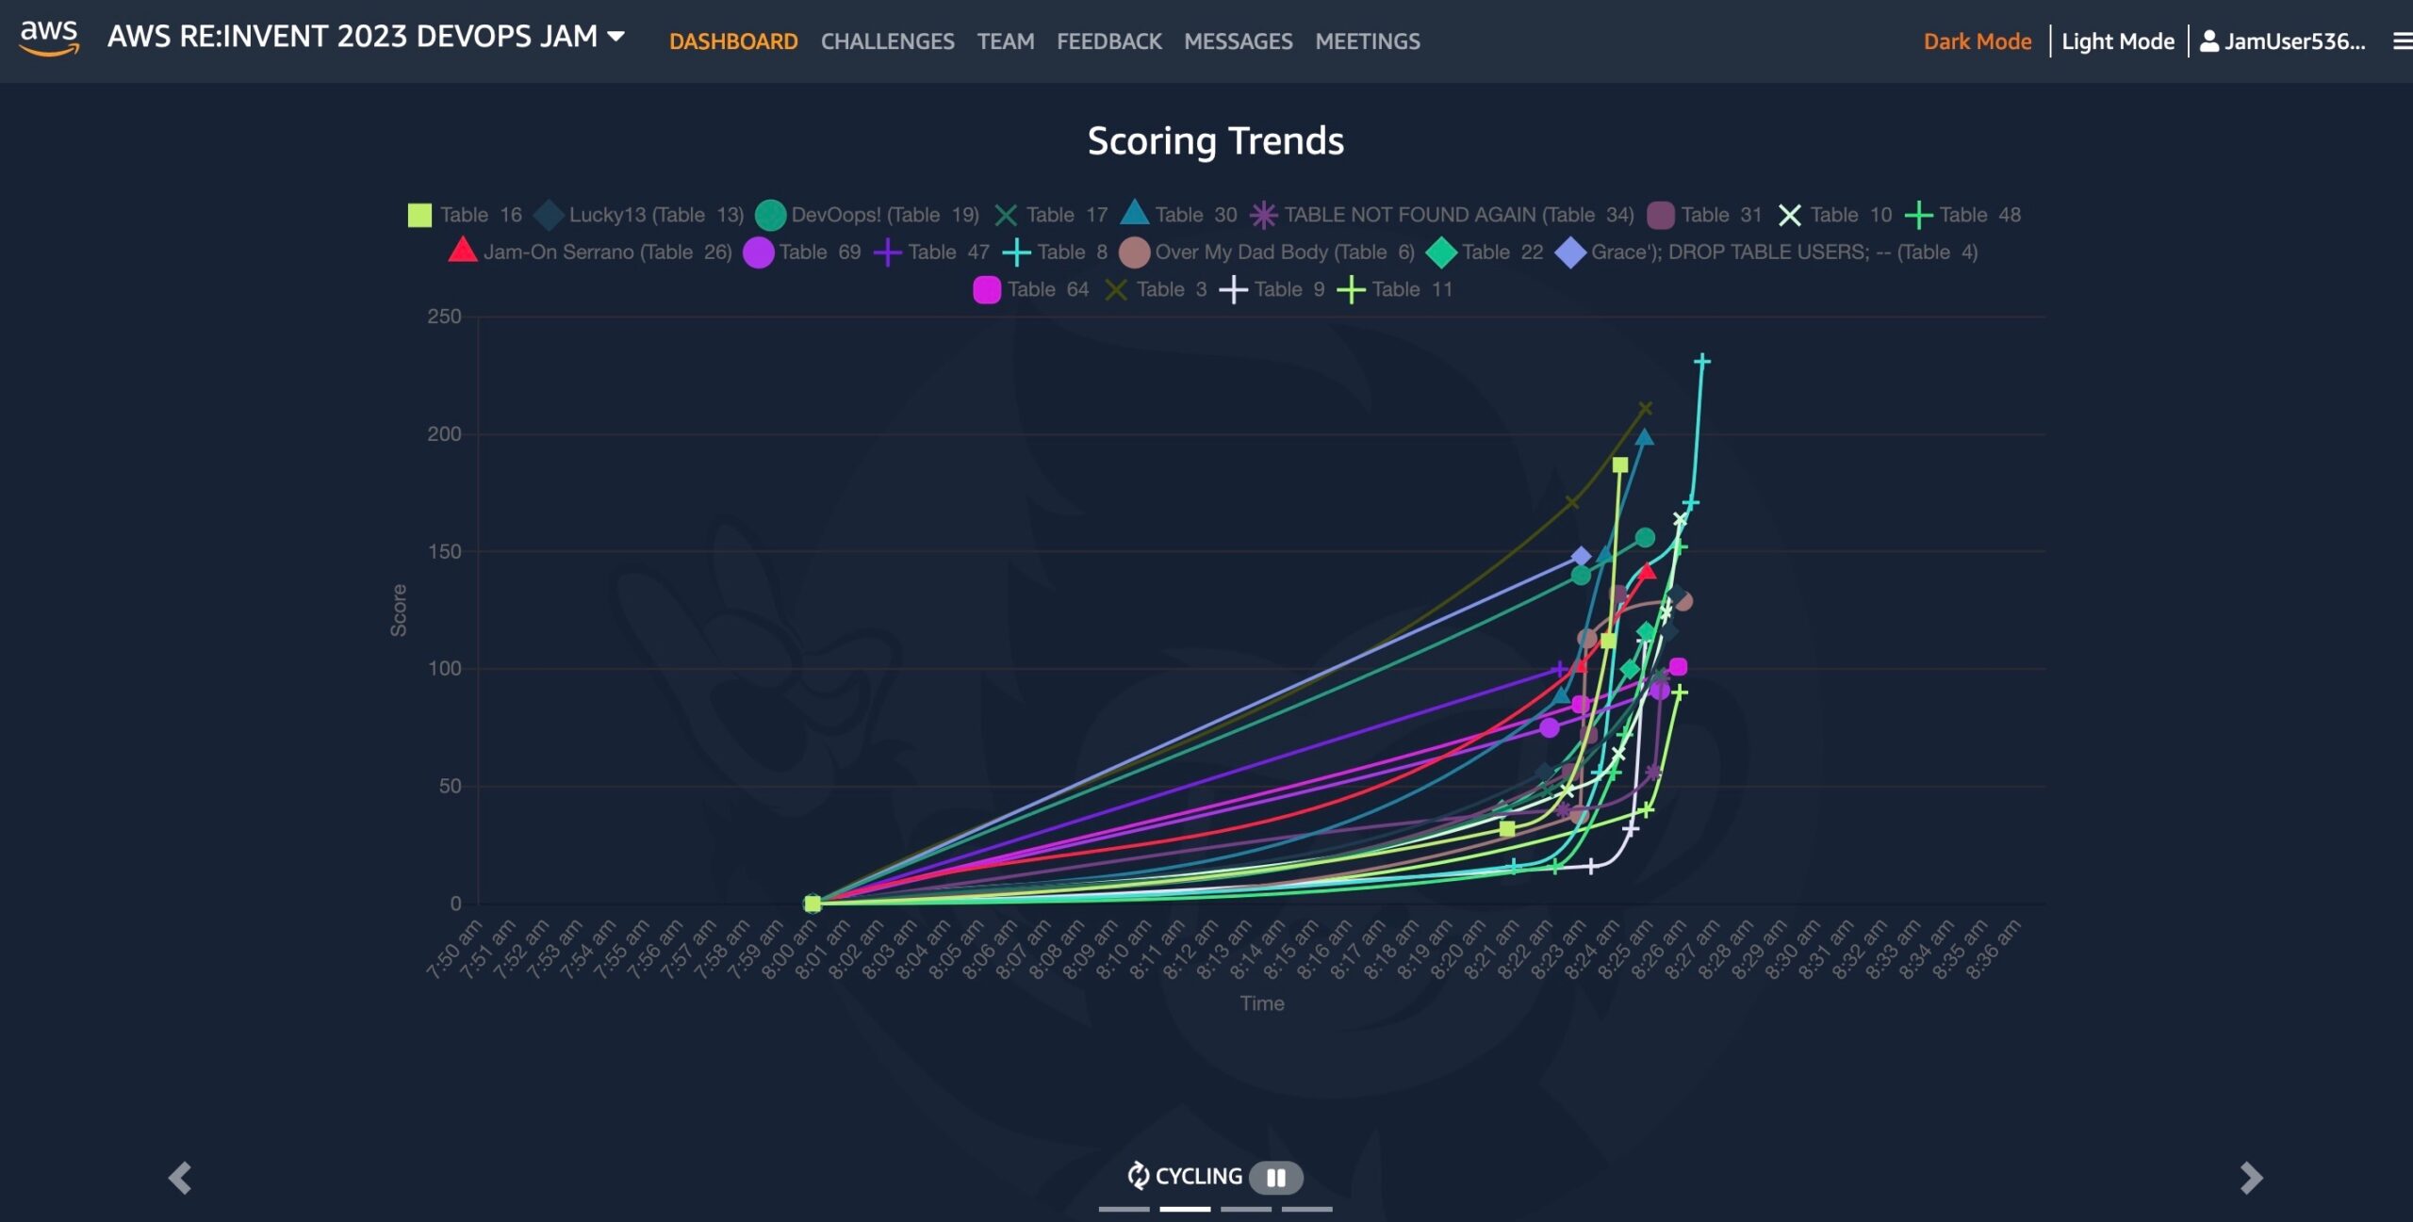Open the Messages page
Viewport: 2413px width, 1222px height.
click(1238, 41)
